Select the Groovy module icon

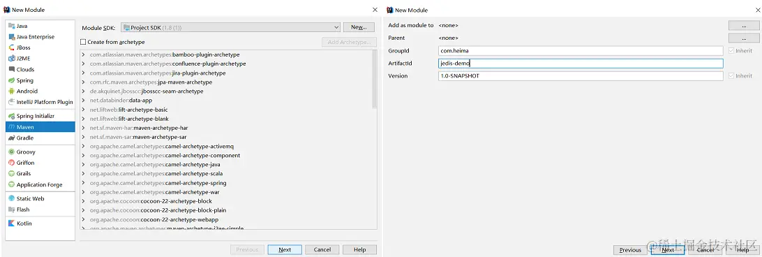[12, 152]
